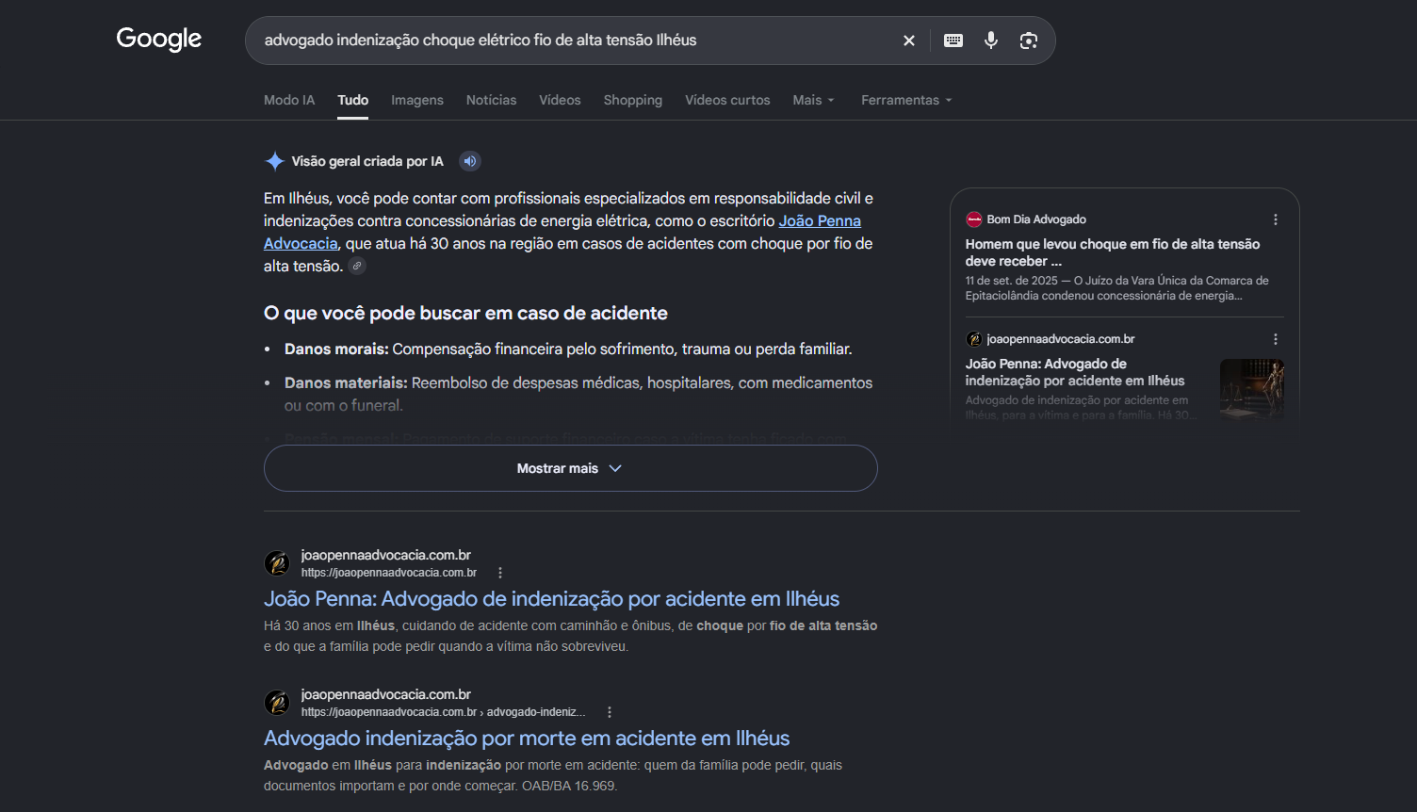Open the on-screen keyboard input tool
Image resolution: width=1417 pixels, height=812 pixels.
tap(953, 41)
